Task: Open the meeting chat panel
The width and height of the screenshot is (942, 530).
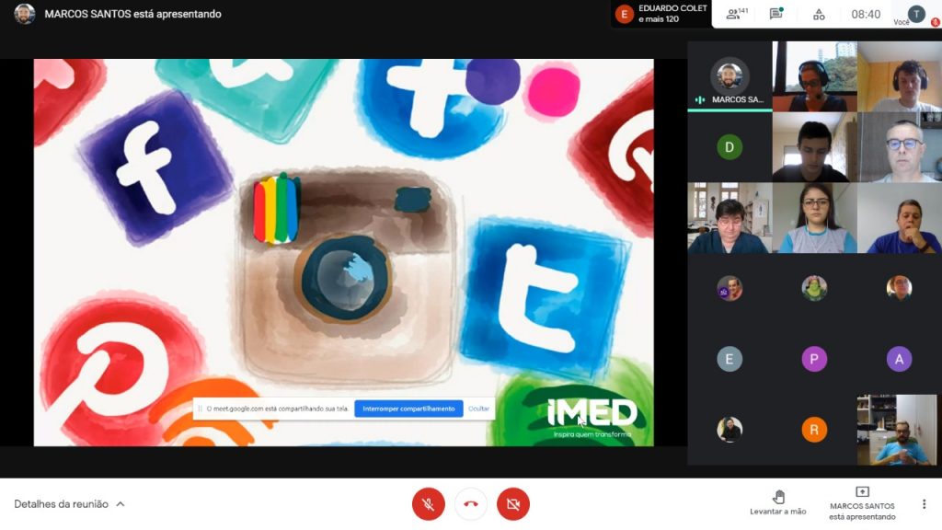Action: click(776, 14)
